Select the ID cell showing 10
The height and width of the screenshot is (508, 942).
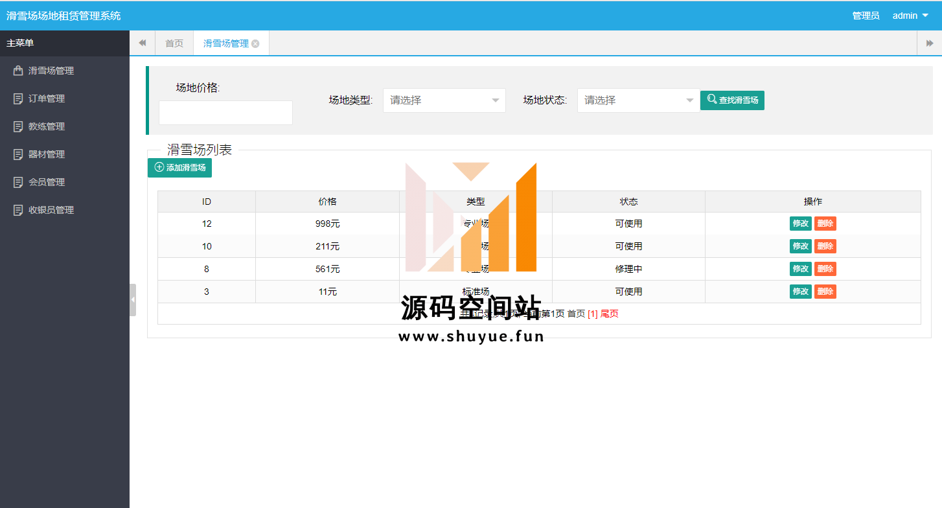pyautogui.click(x=207, y=246)
